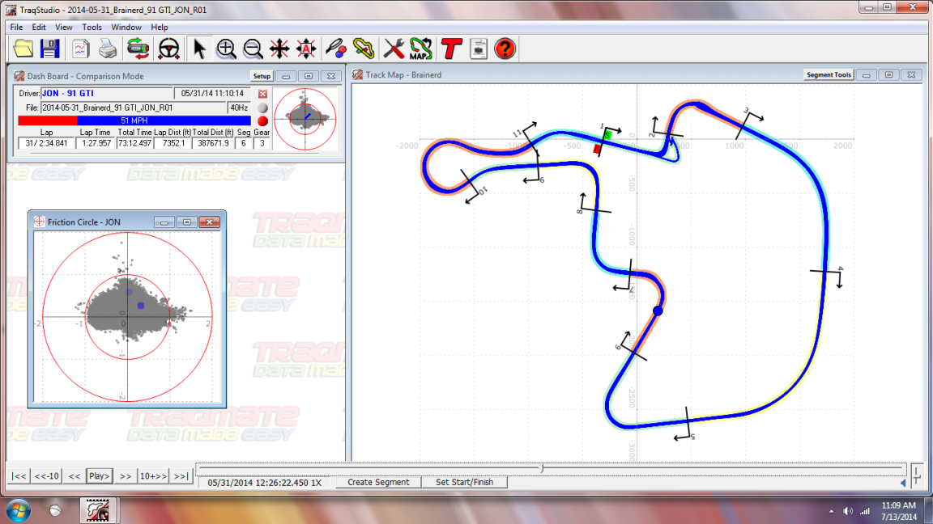Image resolution: width=933 pixels, height=524 pixels.
Task: Open the Window menu
Action: pos(126,27)
